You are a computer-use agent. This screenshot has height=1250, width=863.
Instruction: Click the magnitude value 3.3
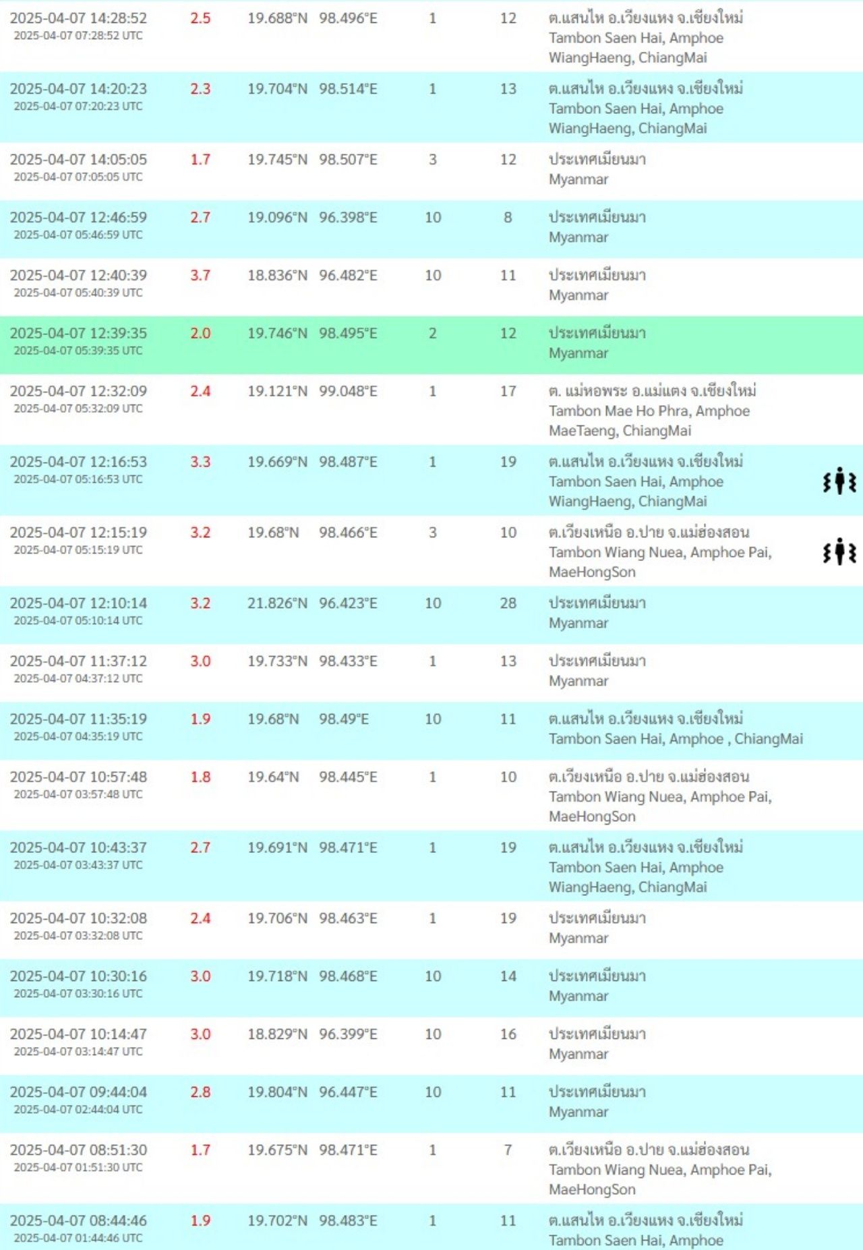(x=200, y=463)
